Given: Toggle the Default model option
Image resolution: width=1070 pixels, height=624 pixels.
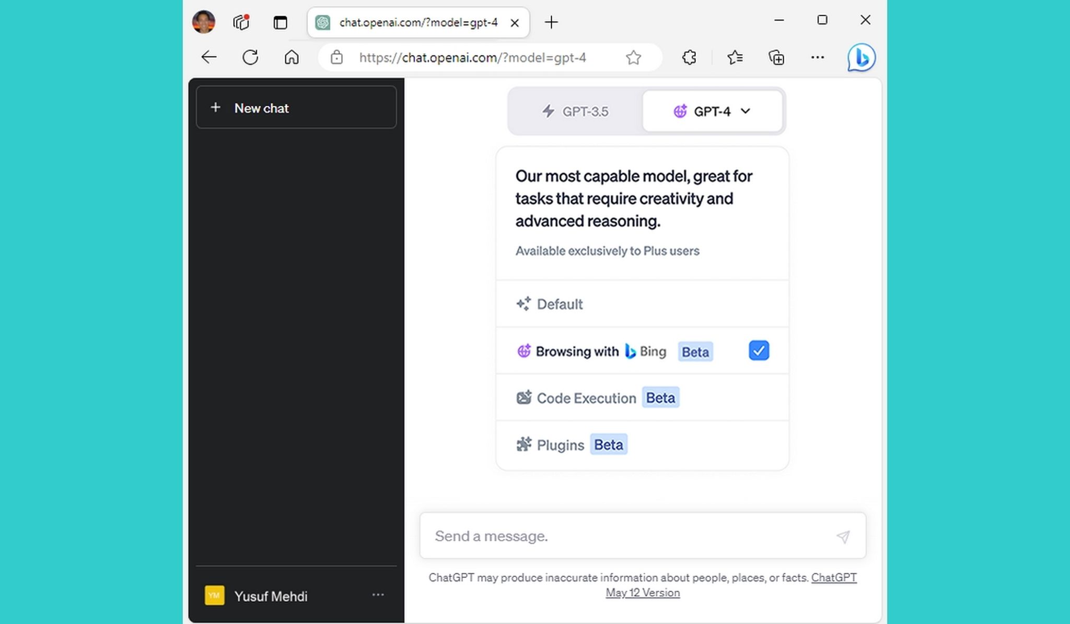Looking at the screenshot, I should pyautogui.click(x=560, y=304).
